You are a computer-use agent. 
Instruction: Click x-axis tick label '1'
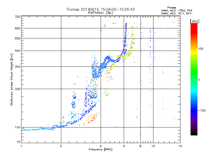(21, 146)
